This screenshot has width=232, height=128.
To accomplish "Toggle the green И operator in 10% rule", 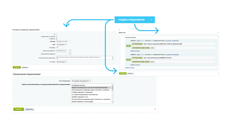I will pos(128,46).
